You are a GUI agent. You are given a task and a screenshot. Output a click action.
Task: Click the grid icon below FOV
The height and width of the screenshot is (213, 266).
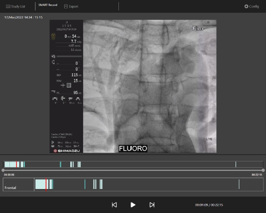point(69,85)
